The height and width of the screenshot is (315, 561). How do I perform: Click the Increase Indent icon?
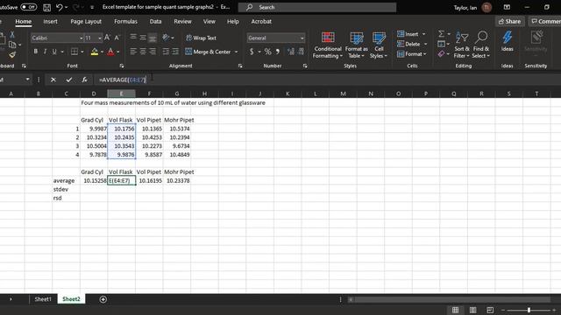tap(175, 52)
